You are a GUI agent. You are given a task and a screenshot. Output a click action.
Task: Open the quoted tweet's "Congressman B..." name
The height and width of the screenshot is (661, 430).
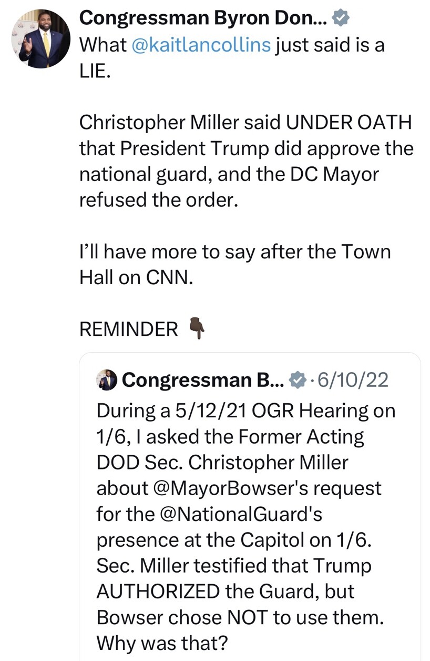click(x=203, y=379)
